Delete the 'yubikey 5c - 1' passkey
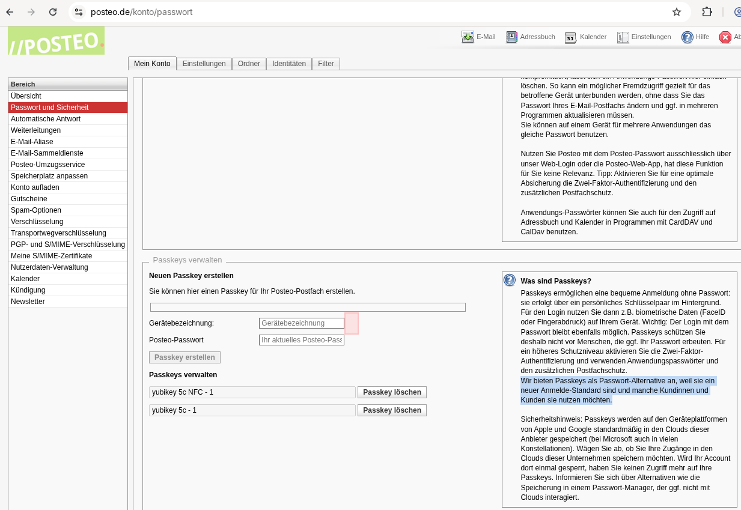Viewport: 741px width, 510px height. click(392, 410)
